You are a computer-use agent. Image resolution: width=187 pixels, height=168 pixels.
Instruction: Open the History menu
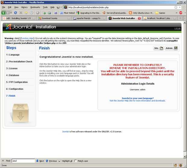[24, 7]
